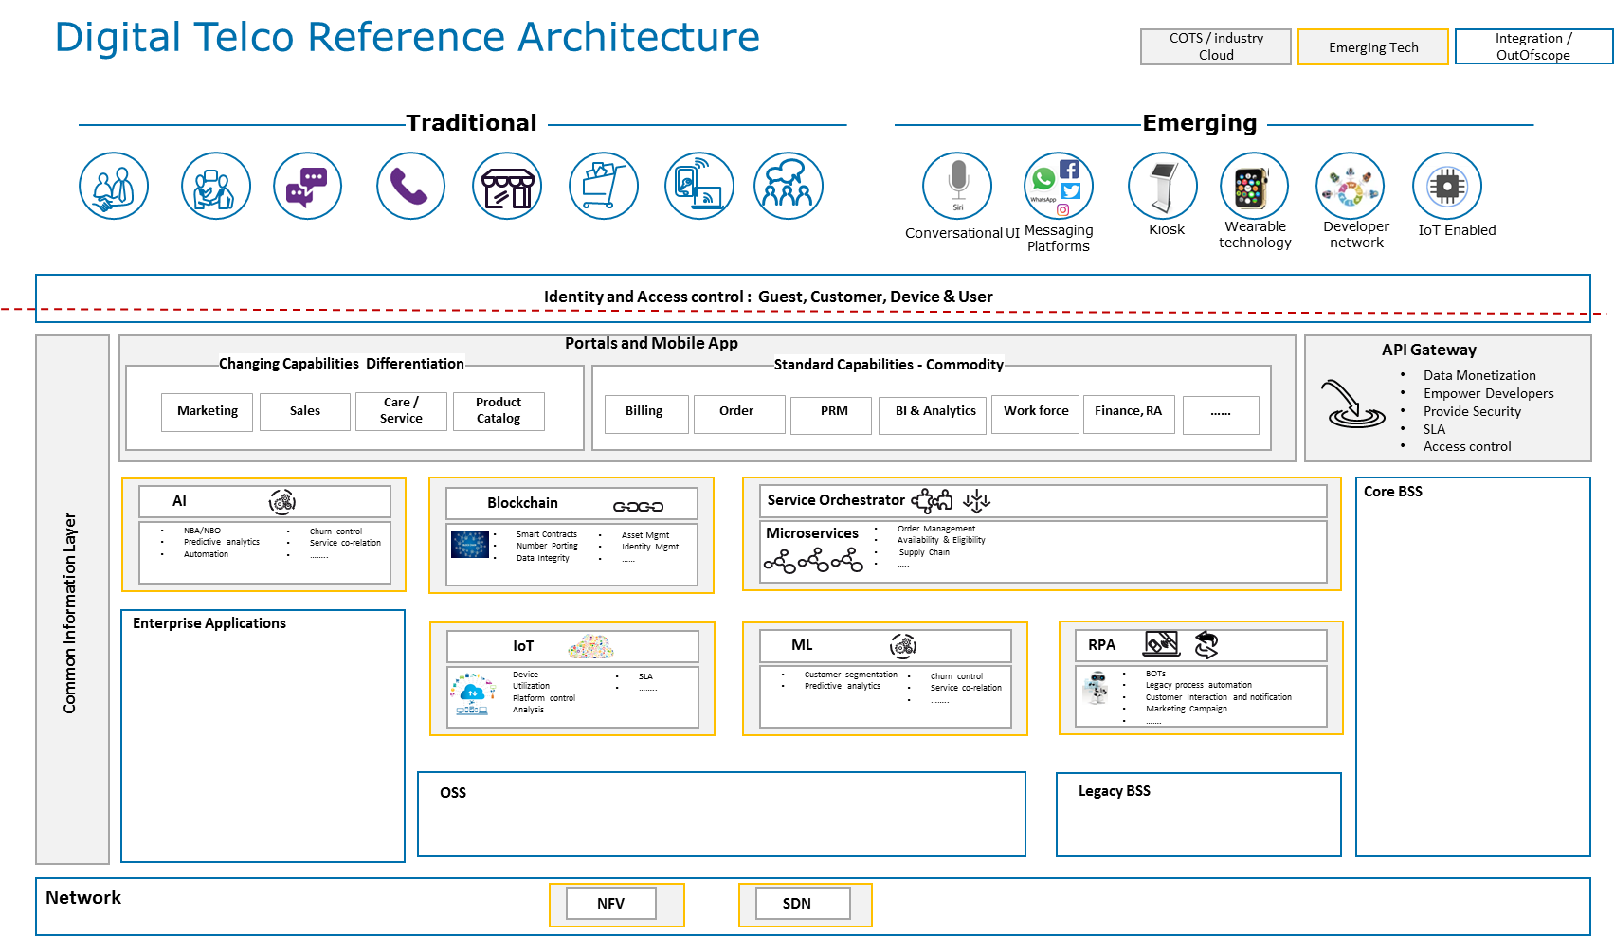
Task: Open the smartwatch wearable icon
Action: coord(1254,187)
